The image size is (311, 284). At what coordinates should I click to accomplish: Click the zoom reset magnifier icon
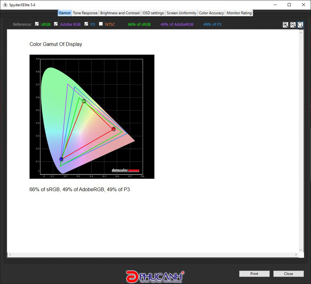coord(300,25)
